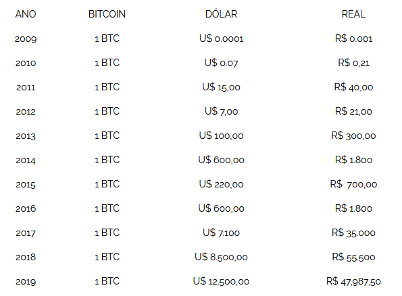Click the DÓLAR column header
This screenshot has height=296, width=402.
click(221, 13)
